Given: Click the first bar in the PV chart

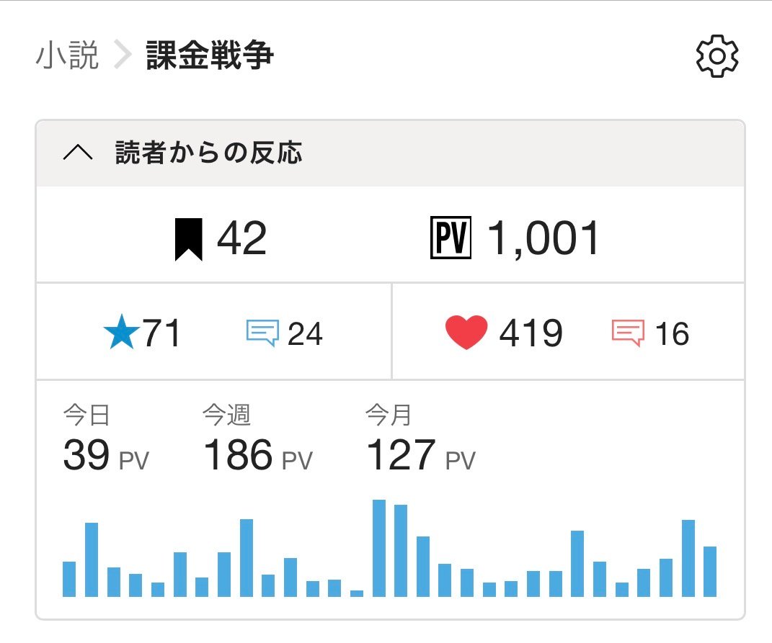Looking at the screenshot, I should point(69,579).
